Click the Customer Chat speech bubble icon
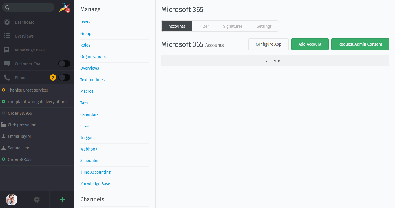This screenshot has width=395, height=208. pos(7,64)
